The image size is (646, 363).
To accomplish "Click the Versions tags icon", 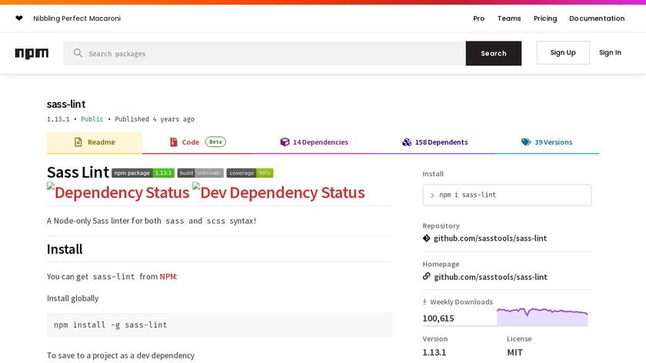I will 526,142.
